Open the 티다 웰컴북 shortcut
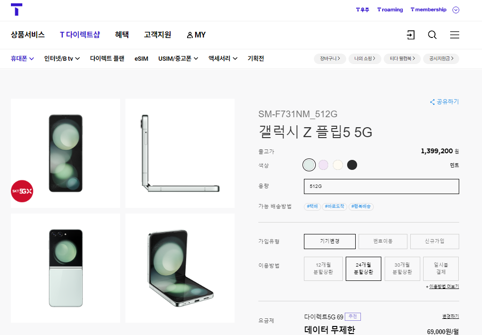The width and height of the screenshot is (482, 335). 402,59
